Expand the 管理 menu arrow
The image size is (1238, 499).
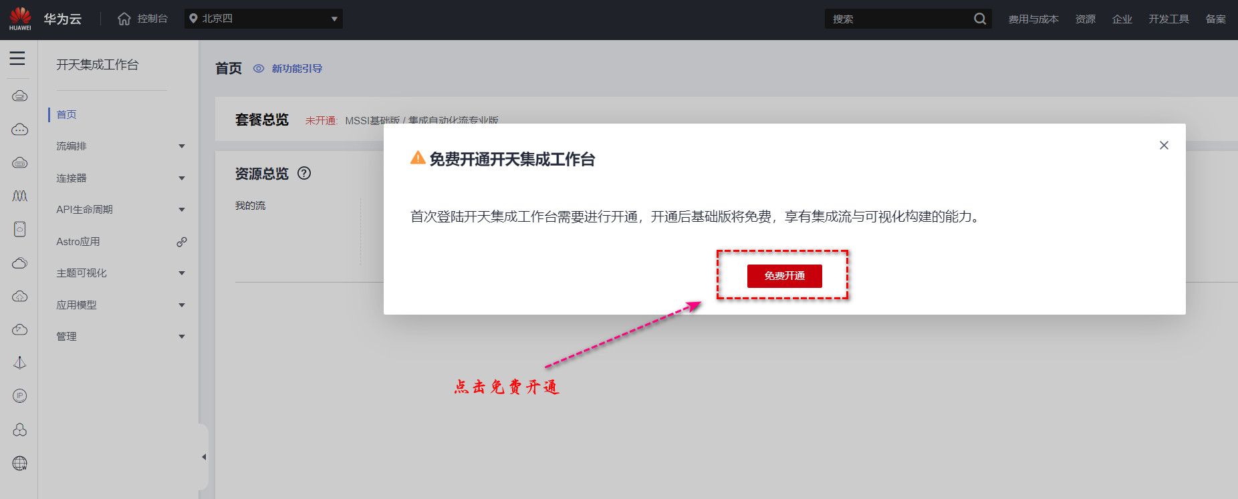click(182, 337)
